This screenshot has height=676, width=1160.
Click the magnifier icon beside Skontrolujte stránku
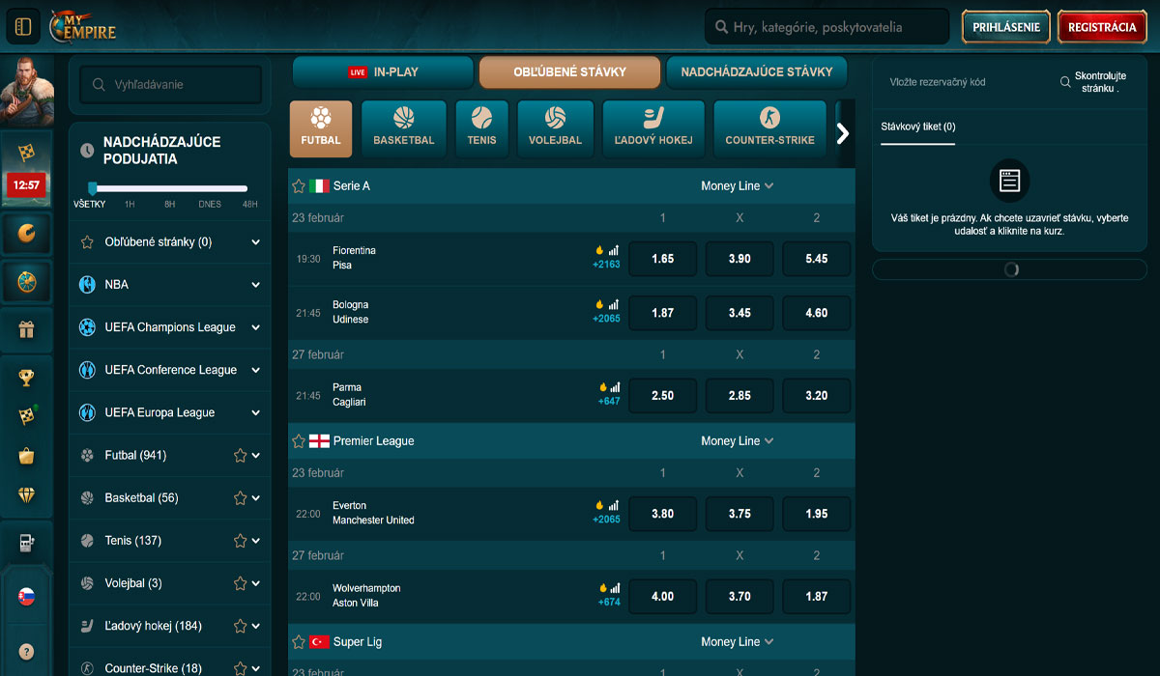pyautogui.click(x=1065, y=83)
